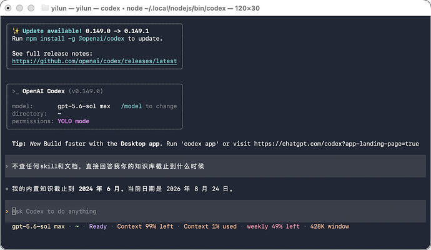
Task: Click gpt-5.6-sol max in the status line
Action: click(x=38, y=227)
